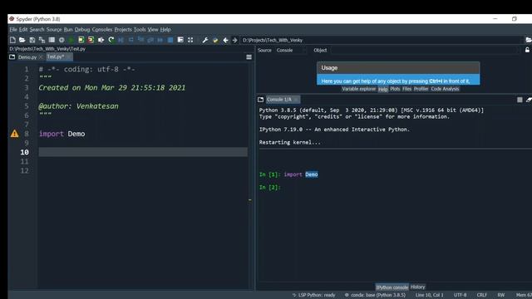Image resolution: width=532 pixels, height=299 pixels.
Task: Run the file with green play icon
Action: [71, 40]
